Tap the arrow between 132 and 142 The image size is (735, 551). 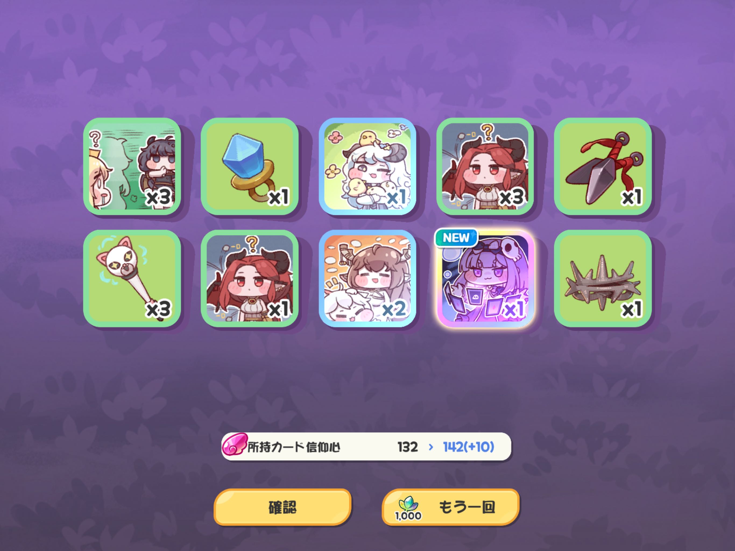pos(431,447)
